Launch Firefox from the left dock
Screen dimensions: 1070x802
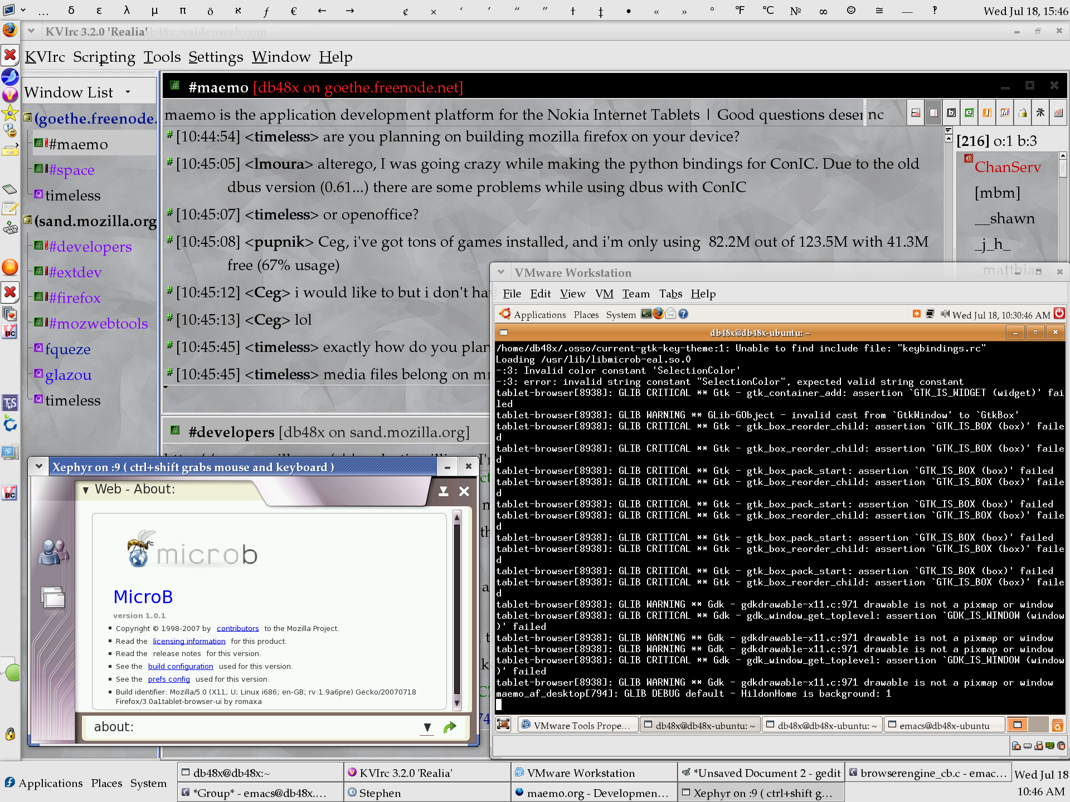coord(10,30)
